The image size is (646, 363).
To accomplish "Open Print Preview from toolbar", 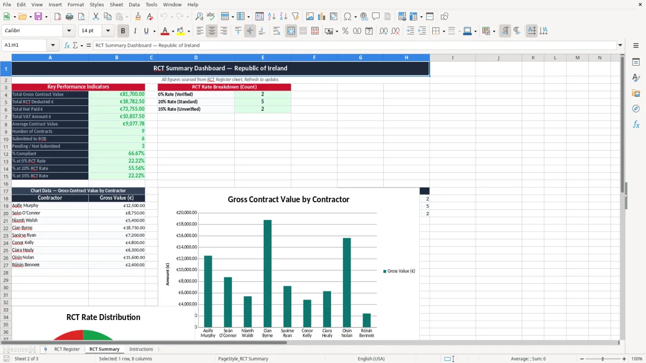I will [x=81, y=17].
